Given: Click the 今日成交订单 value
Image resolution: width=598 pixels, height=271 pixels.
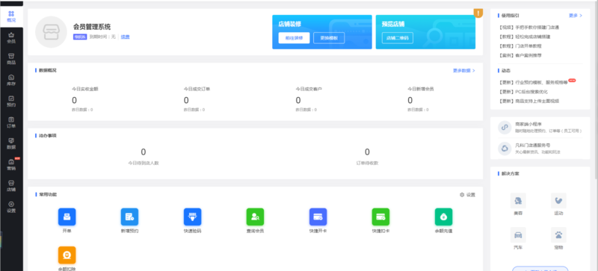Looking at the screenshot, I should click(x=186, y=100).
